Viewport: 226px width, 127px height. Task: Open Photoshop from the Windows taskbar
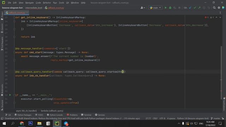(31, 123)
